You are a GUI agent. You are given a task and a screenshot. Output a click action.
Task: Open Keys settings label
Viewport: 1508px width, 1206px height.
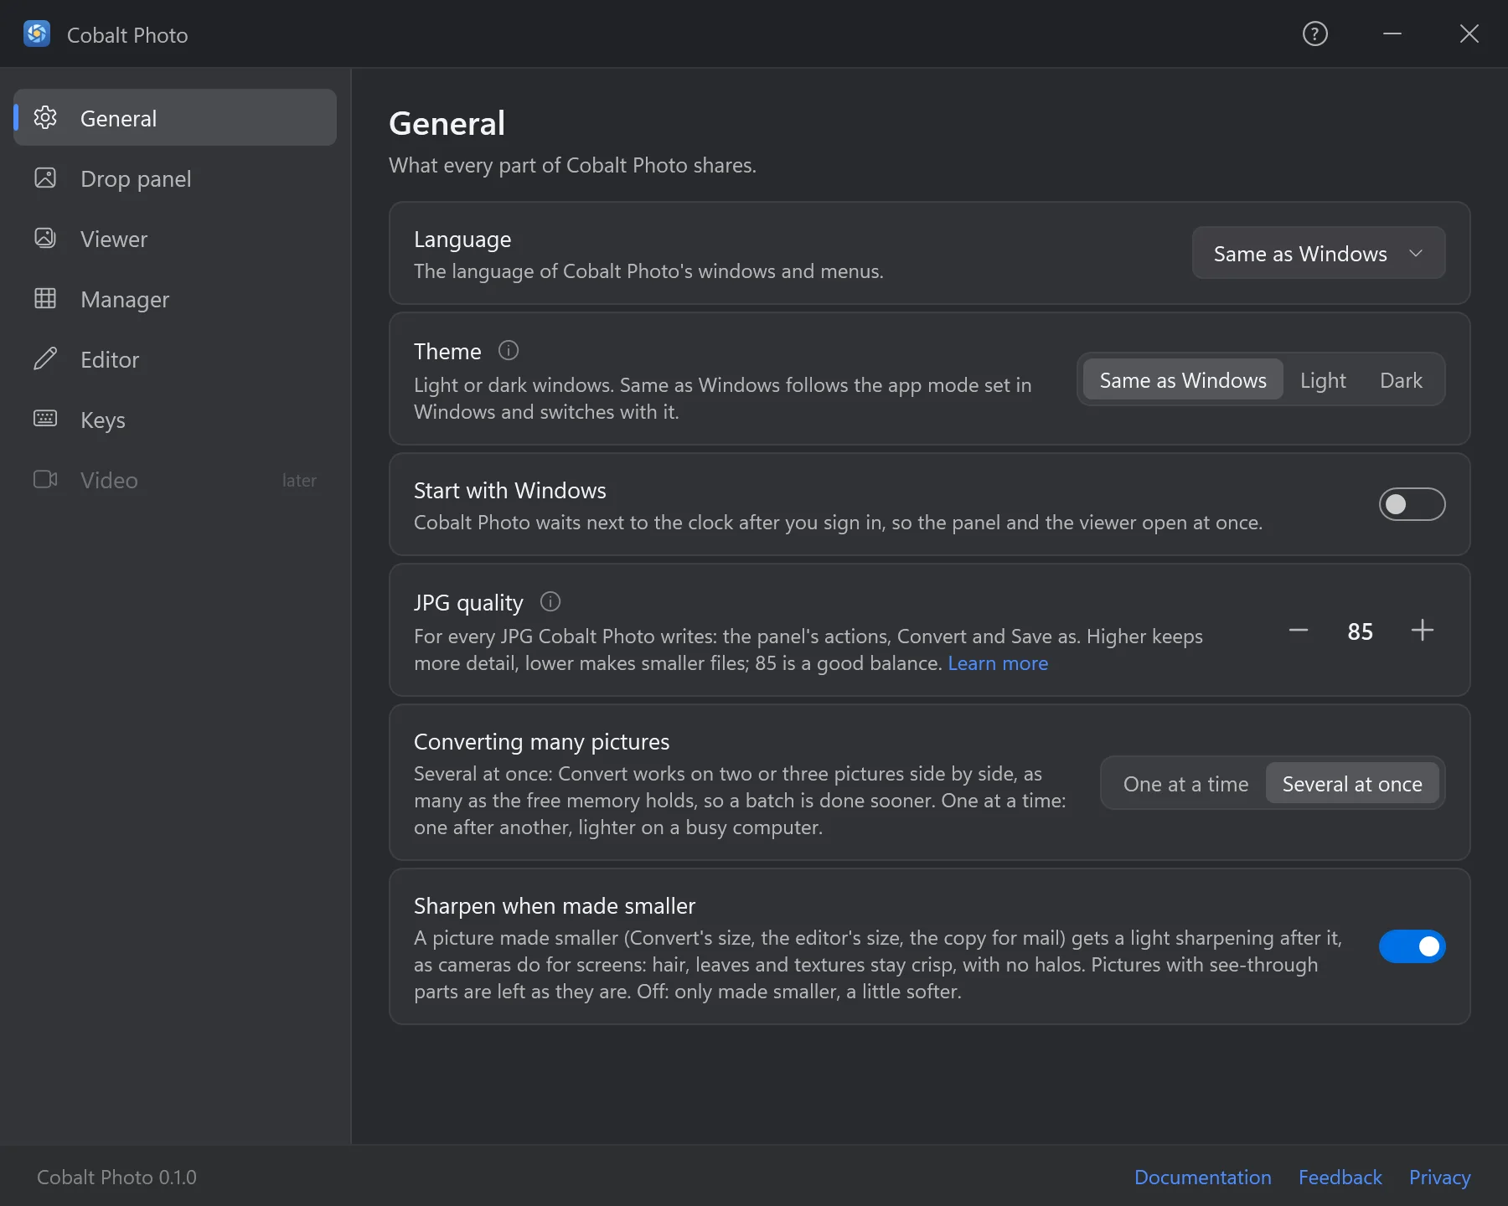(x=103, y=420)
